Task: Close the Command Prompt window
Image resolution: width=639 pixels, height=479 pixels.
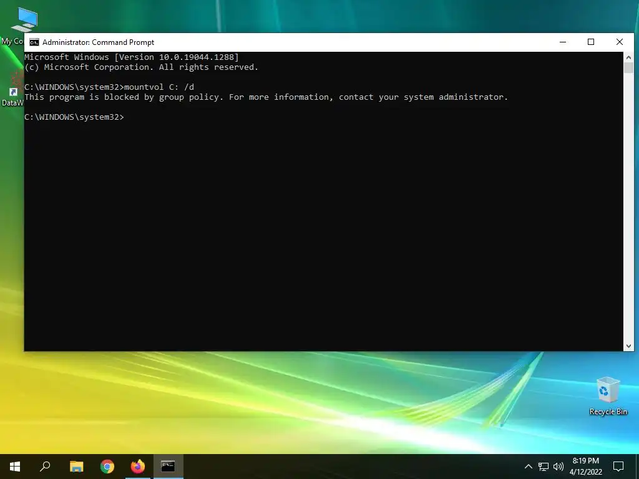Action: pos(620,42)
